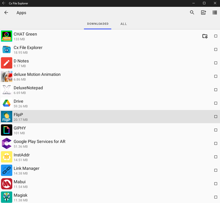Switch list view layout icon
The height and width of the screenshot is (203, 220).
[214, 13]
